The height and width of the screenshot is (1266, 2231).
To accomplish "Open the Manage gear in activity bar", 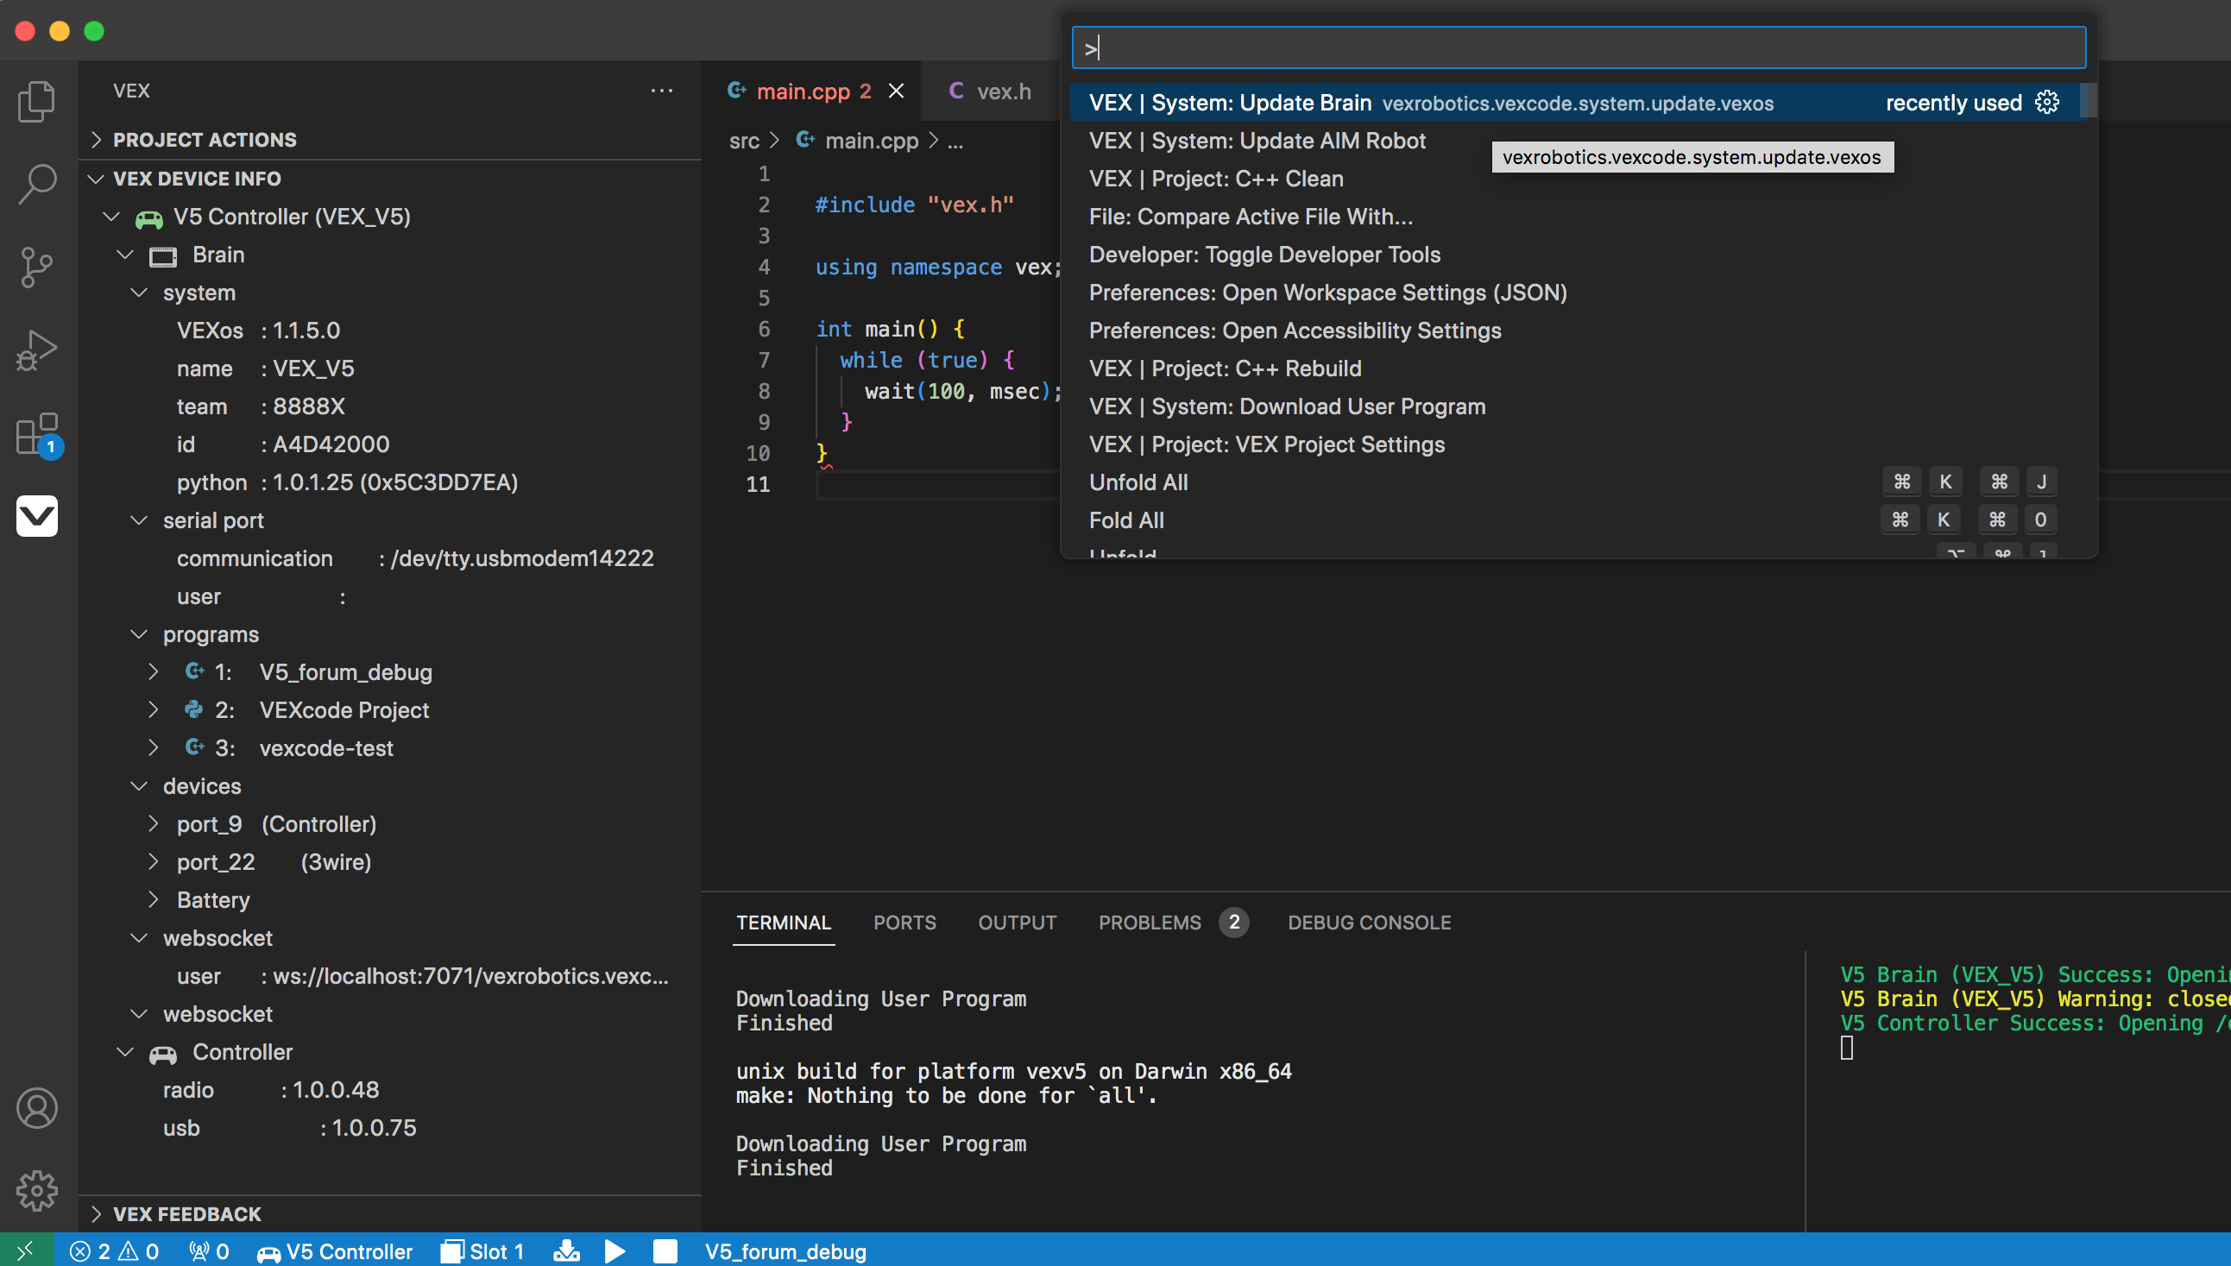I will point(36,1189).
